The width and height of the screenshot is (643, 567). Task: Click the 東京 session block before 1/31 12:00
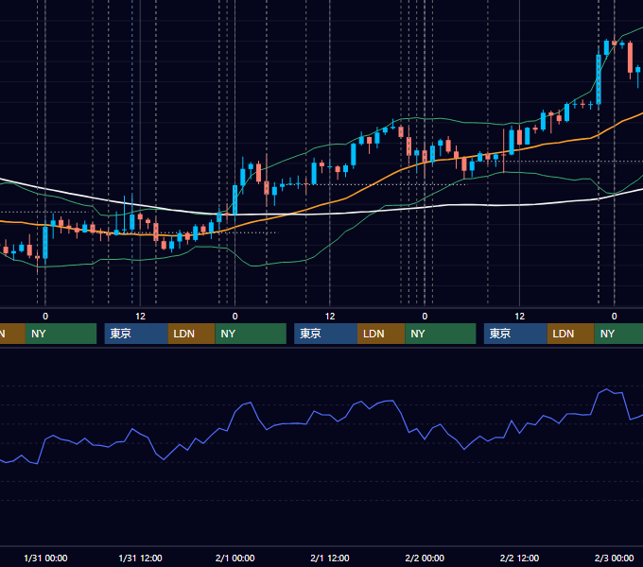click(x=136, y=334)
